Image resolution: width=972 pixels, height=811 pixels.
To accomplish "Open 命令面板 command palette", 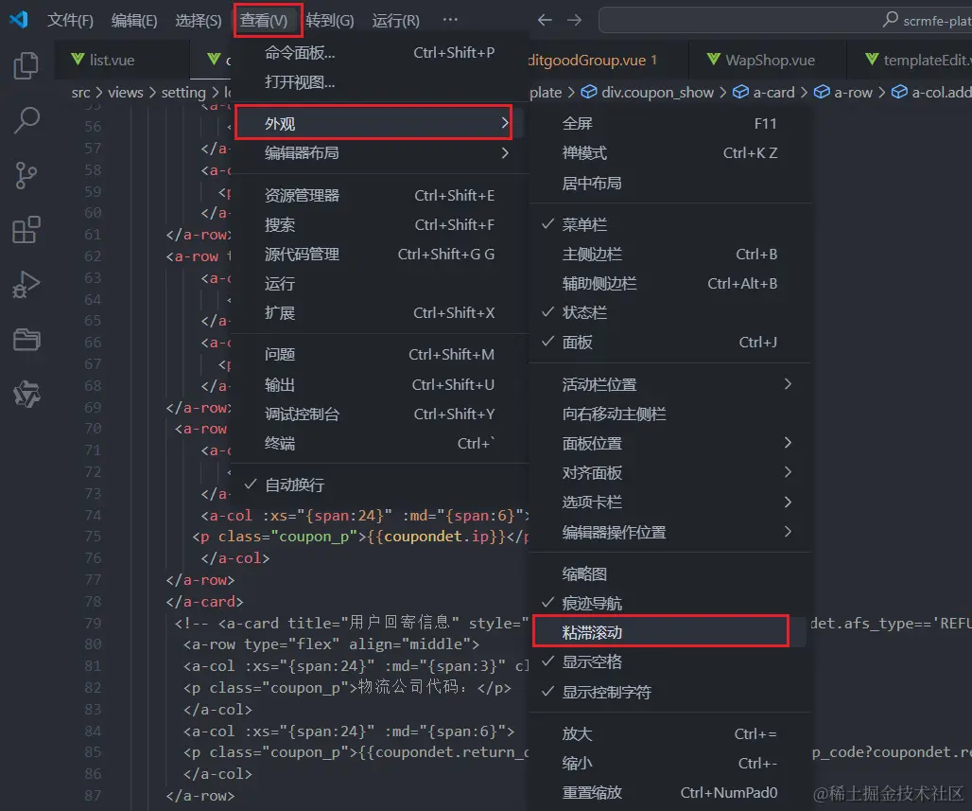I will coord(379,53).
